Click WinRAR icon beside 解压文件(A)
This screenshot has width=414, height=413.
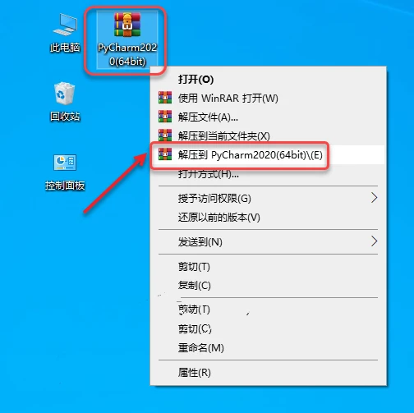point(165,117)
